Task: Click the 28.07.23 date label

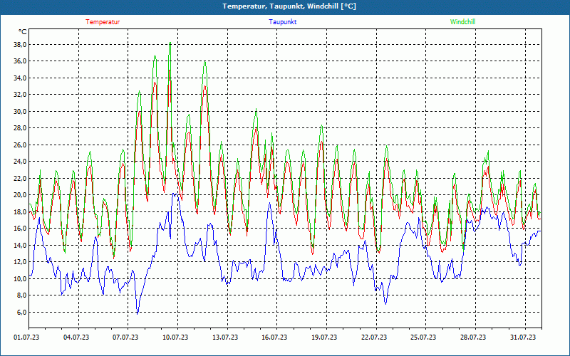Action: 473,337
